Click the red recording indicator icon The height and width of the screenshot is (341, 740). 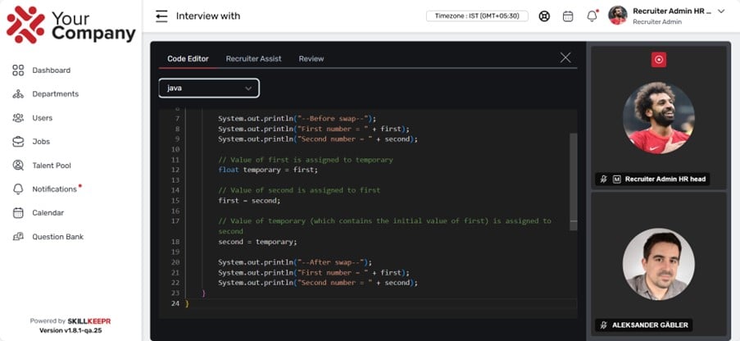coord(659,59)
